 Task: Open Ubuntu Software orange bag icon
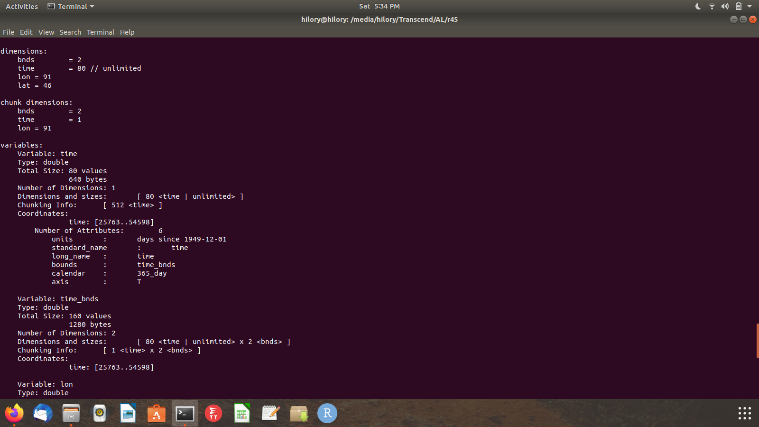[157, 413]
